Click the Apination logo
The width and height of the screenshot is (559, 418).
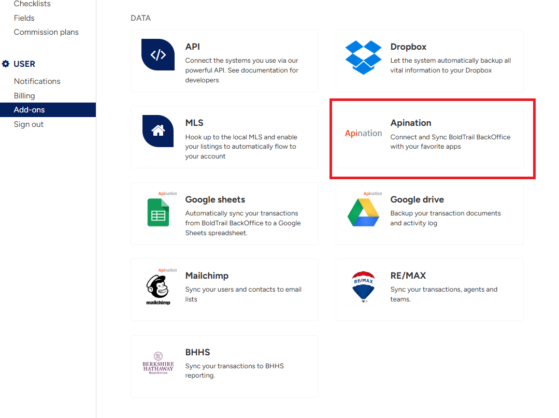pos(363,133)
